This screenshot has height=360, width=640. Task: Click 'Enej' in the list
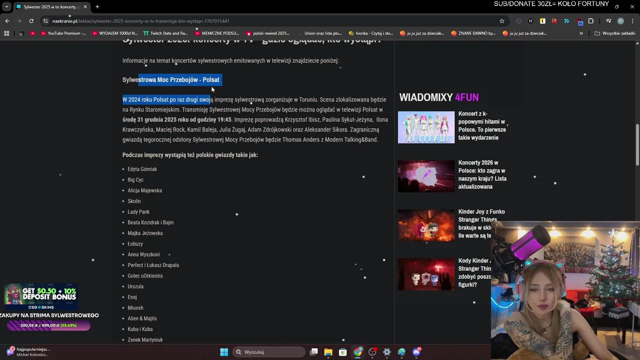coord(132,297)
